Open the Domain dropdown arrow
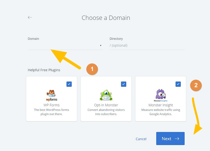This screenshot has height=151, width=210. pos(101,46)
